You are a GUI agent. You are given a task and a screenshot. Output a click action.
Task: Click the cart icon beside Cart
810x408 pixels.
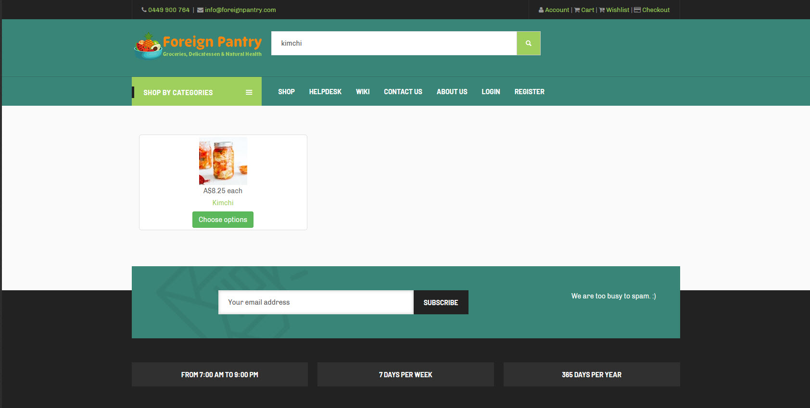coord(577,10)
